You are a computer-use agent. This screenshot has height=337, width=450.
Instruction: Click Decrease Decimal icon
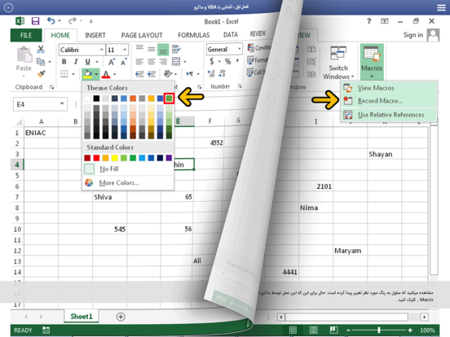(222, 73)
